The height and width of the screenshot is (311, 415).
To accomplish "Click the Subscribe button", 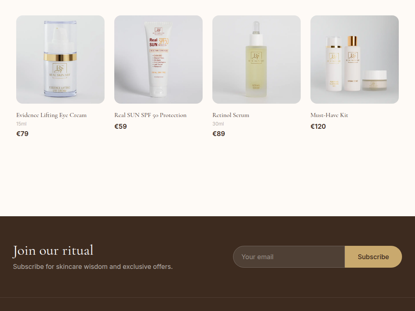I will coord(373,257).
